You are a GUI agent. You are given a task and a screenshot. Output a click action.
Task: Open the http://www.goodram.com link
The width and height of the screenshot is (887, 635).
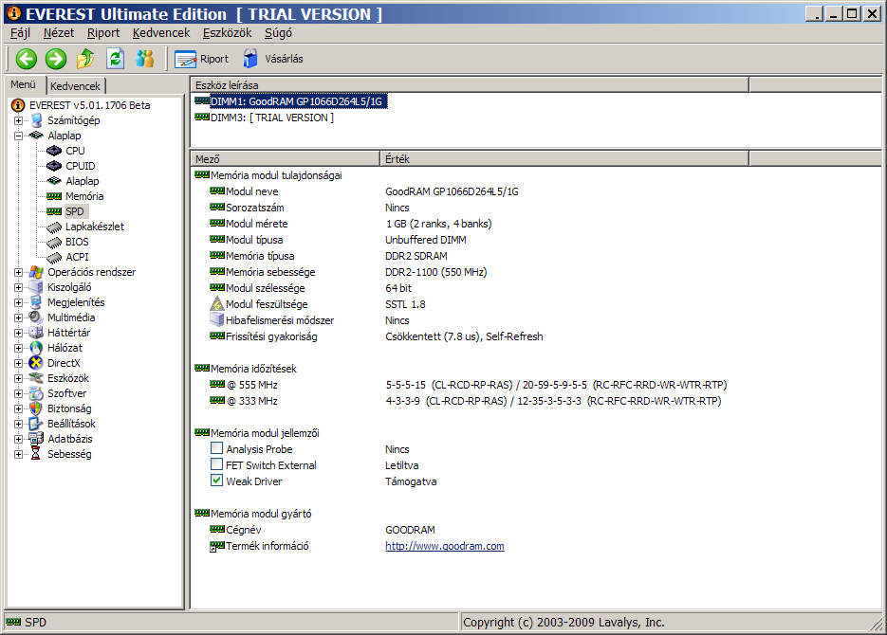pos(445,546)
